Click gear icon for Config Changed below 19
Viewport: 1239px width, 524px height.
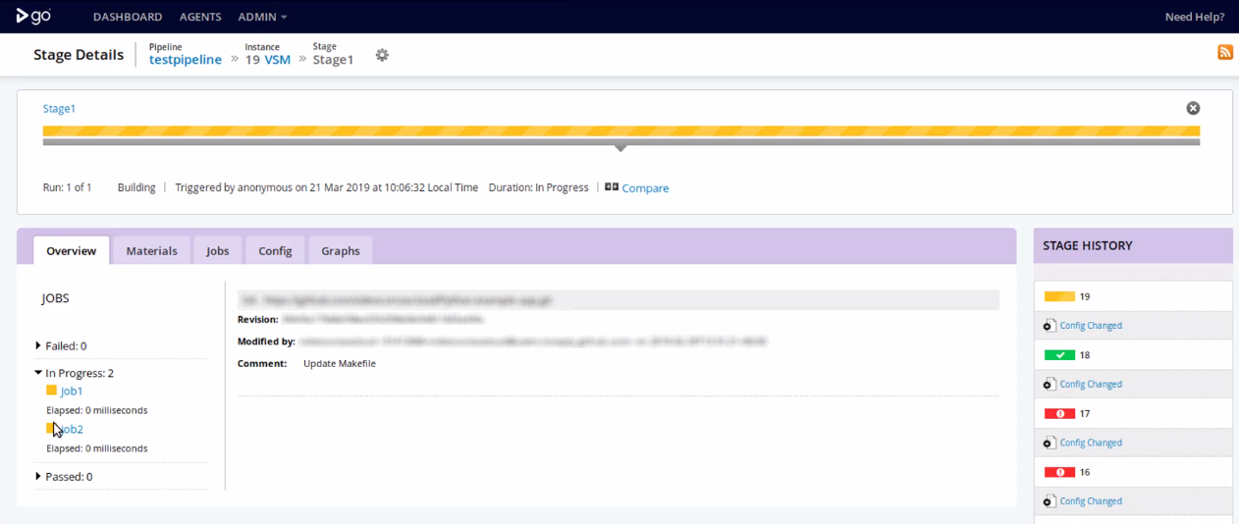(1050, 326)
